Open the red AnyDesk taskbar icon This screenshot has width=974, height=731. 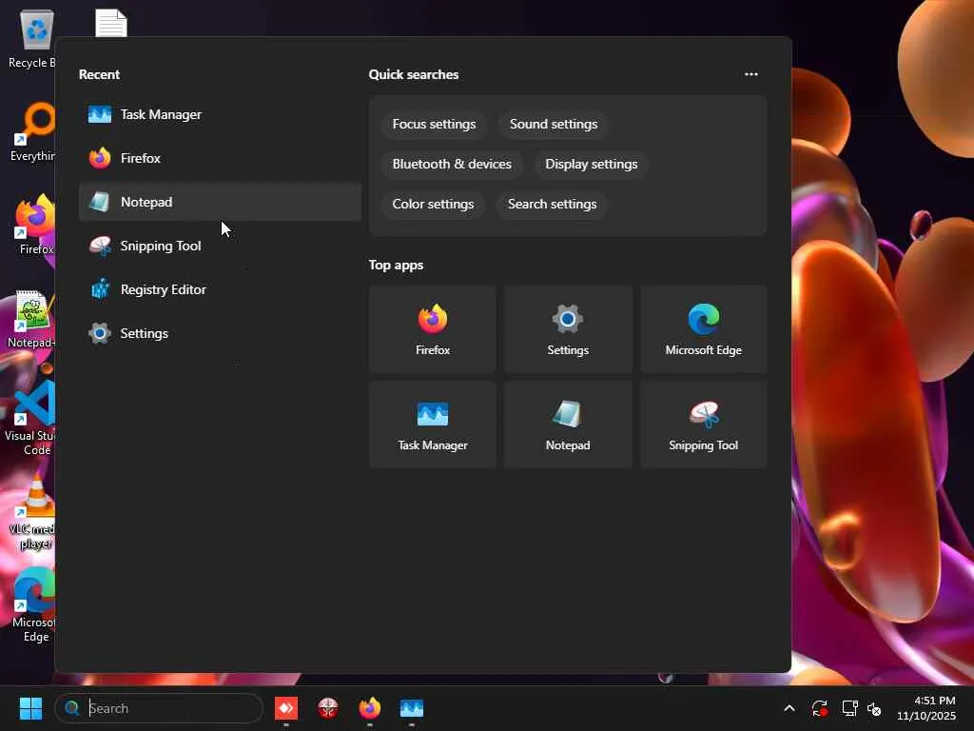286,708
